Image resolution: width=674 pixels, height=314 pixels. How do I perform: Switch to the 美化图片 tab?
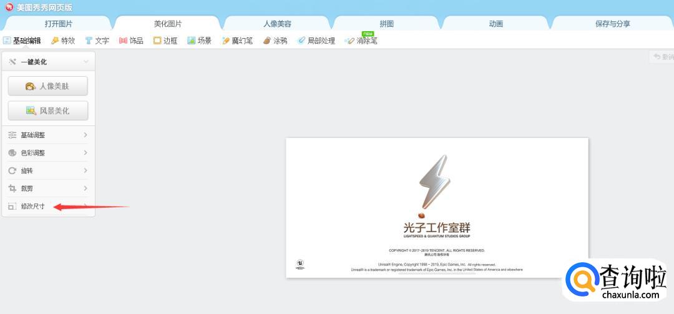point(168,24)
